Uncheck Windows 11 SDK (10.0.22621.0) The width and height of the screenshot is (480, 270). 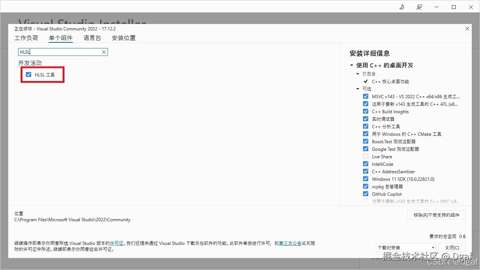coord(366,179)
